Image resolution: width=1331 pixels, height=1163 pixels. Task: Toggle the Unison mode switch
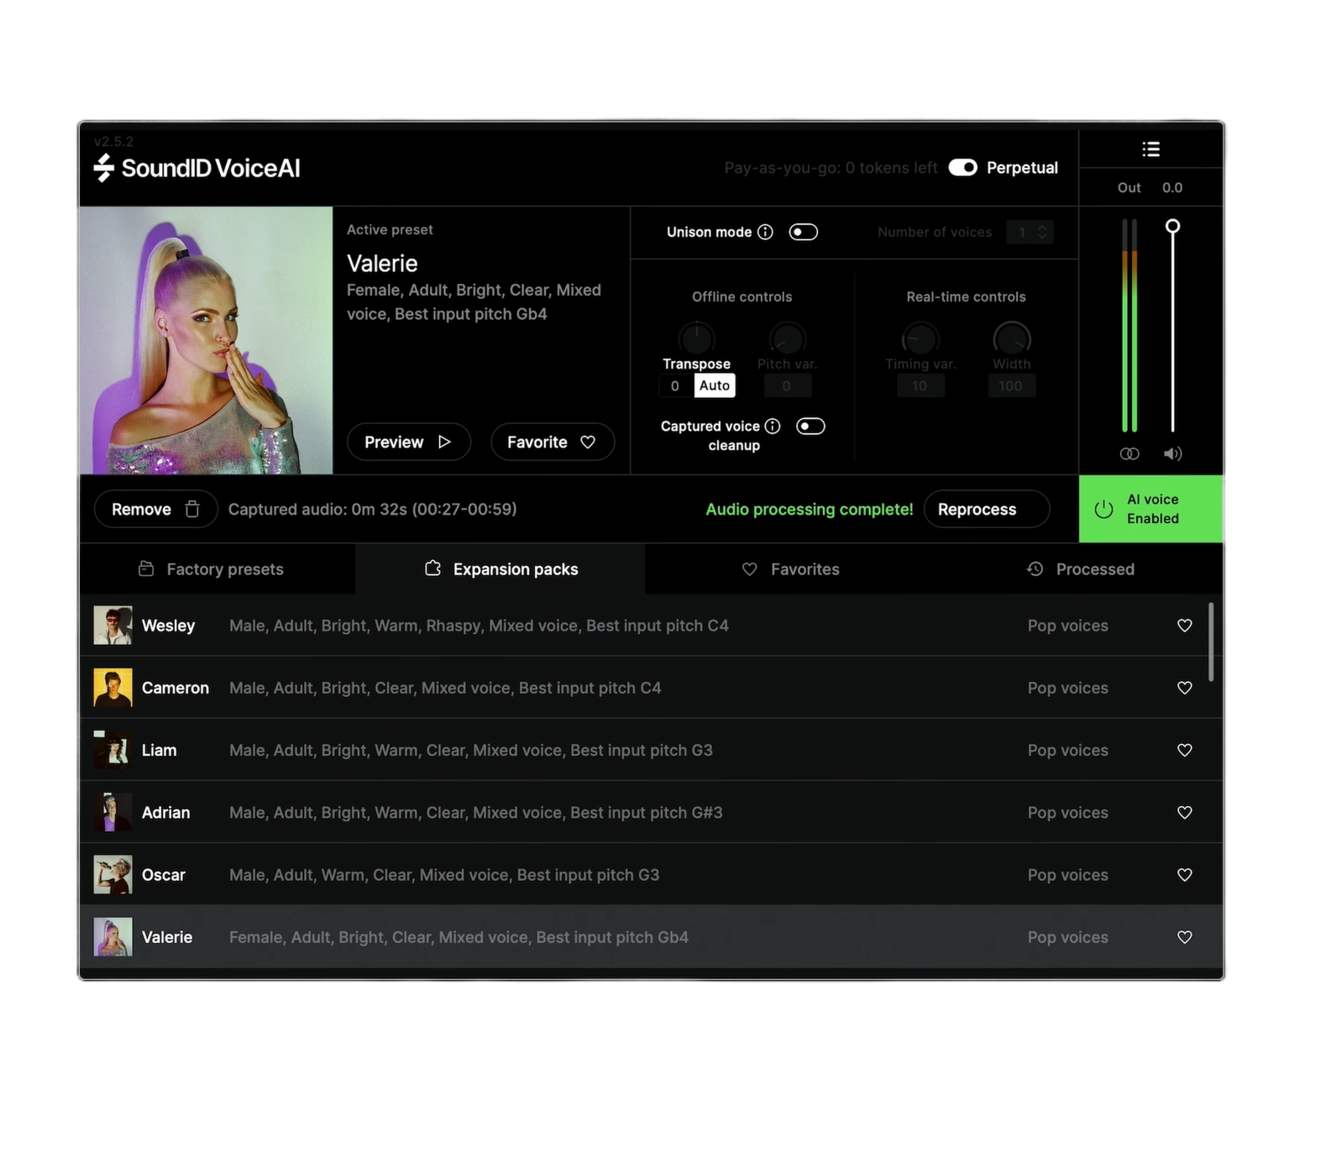pos(804,232)
